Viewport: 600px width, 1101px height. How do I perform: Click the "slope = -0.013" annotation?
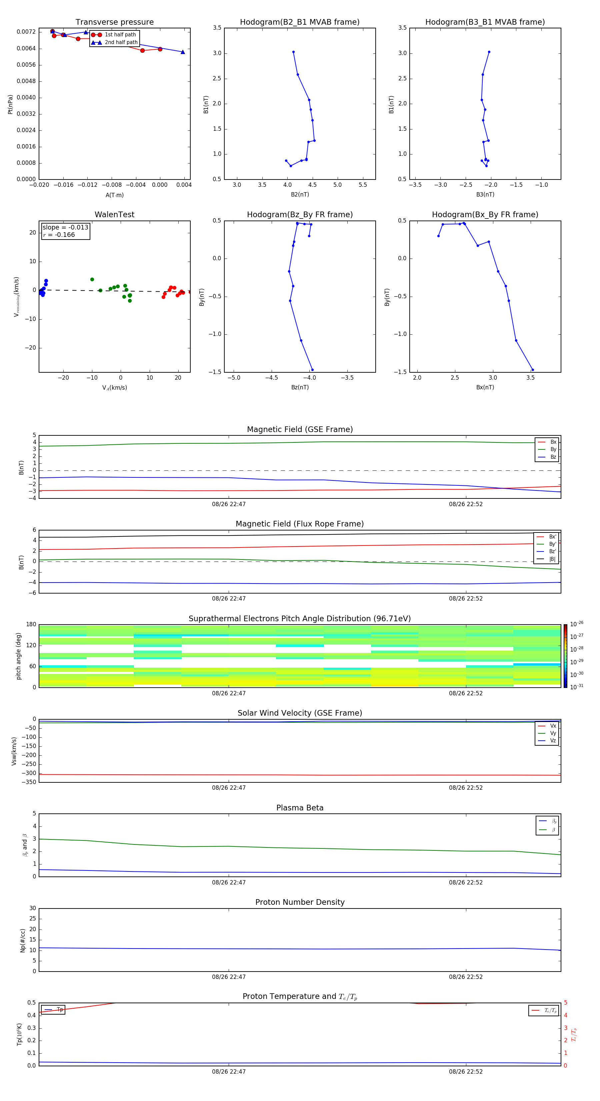[x=65, y=228]
